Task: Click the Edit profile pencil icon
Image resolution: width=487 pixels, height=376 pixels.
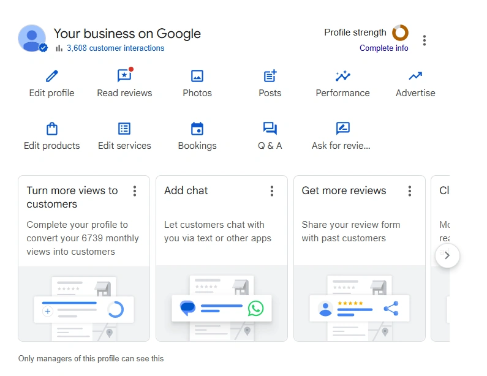Action: tap(52, 76)
